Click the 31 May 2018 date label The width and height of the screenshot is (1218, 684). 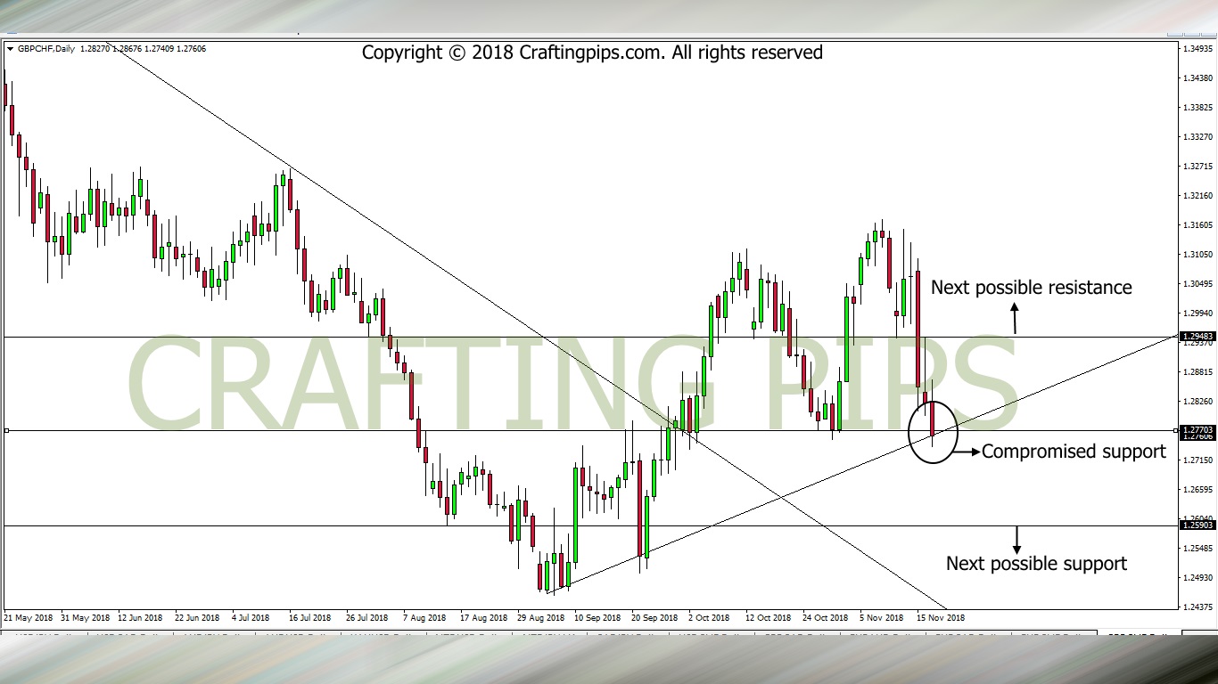click(86, 617)
